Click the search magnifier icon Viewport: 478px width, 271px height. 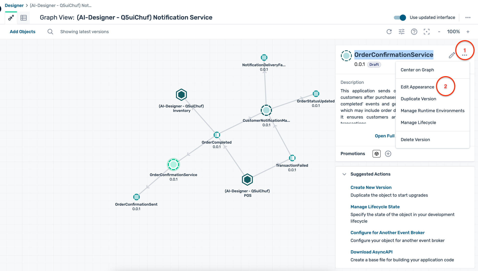pos(50,32)
